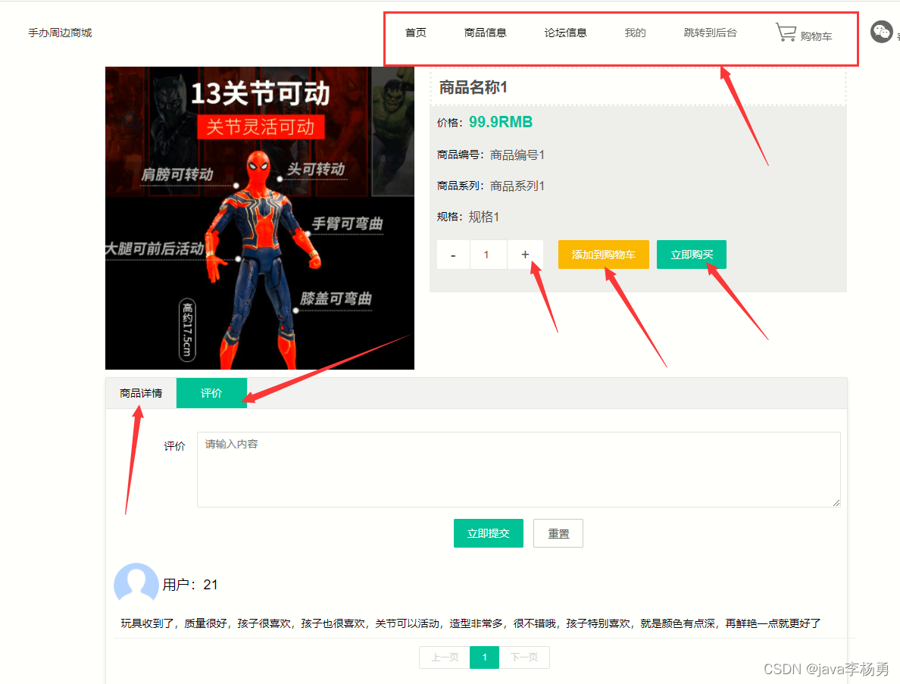
Task: Click the 手办周边商城 site logo text
Action: (61, 33)
